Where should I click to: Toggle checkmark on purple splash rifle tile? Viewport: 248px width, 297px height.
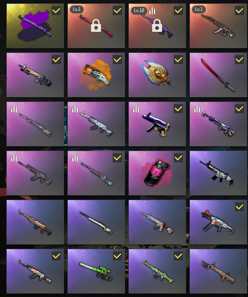[56, 11]
